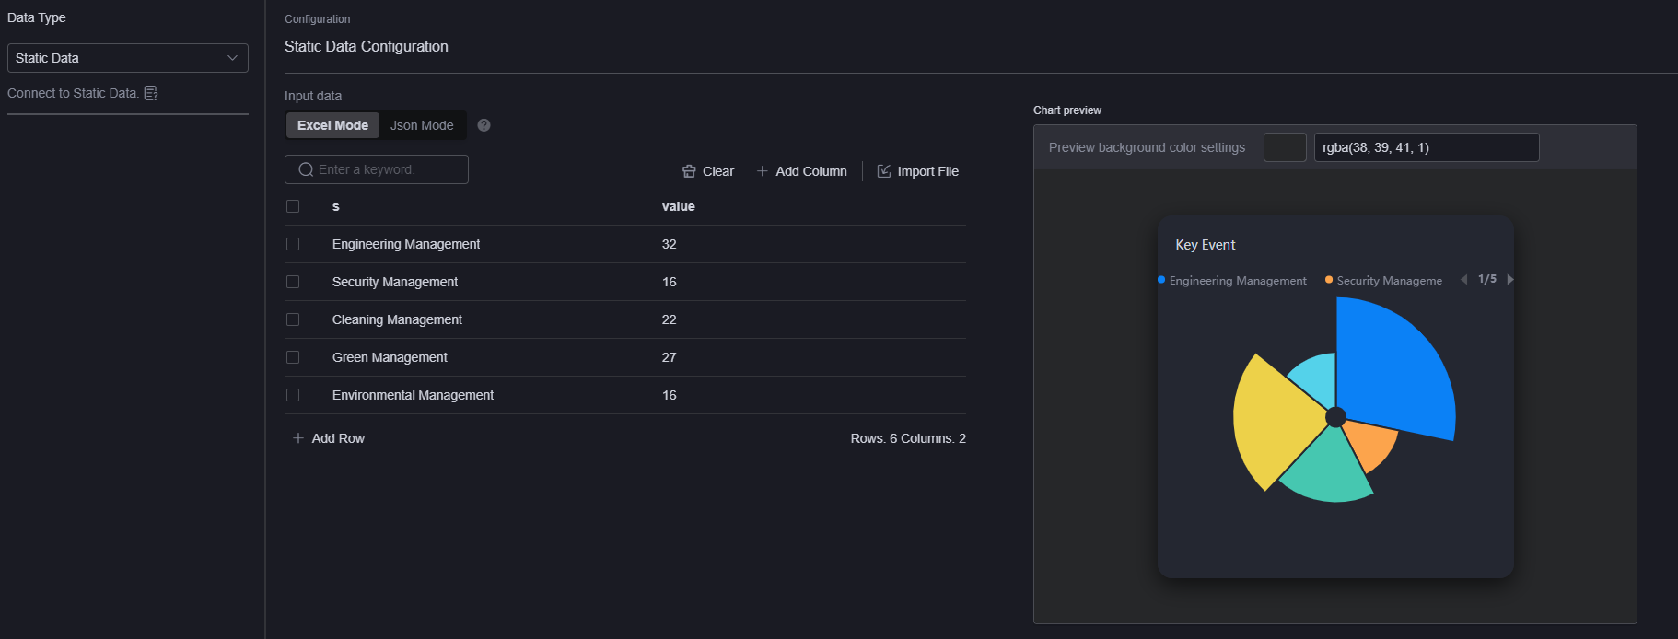Screen dimensions: 1678x639
Task: Click the Rows: 6 Columns: 2 text
Action: 908,438
